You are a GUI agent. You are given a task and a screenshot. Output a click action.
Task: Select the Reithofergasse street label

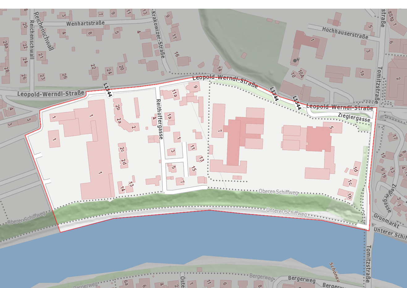pyautogui.click(x=159, y=119)
